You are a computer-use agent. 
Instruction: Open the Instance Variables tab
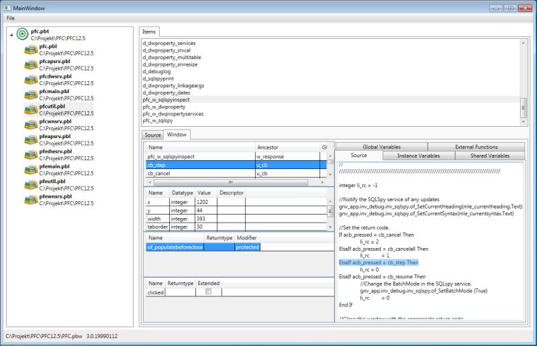(418, 156)
